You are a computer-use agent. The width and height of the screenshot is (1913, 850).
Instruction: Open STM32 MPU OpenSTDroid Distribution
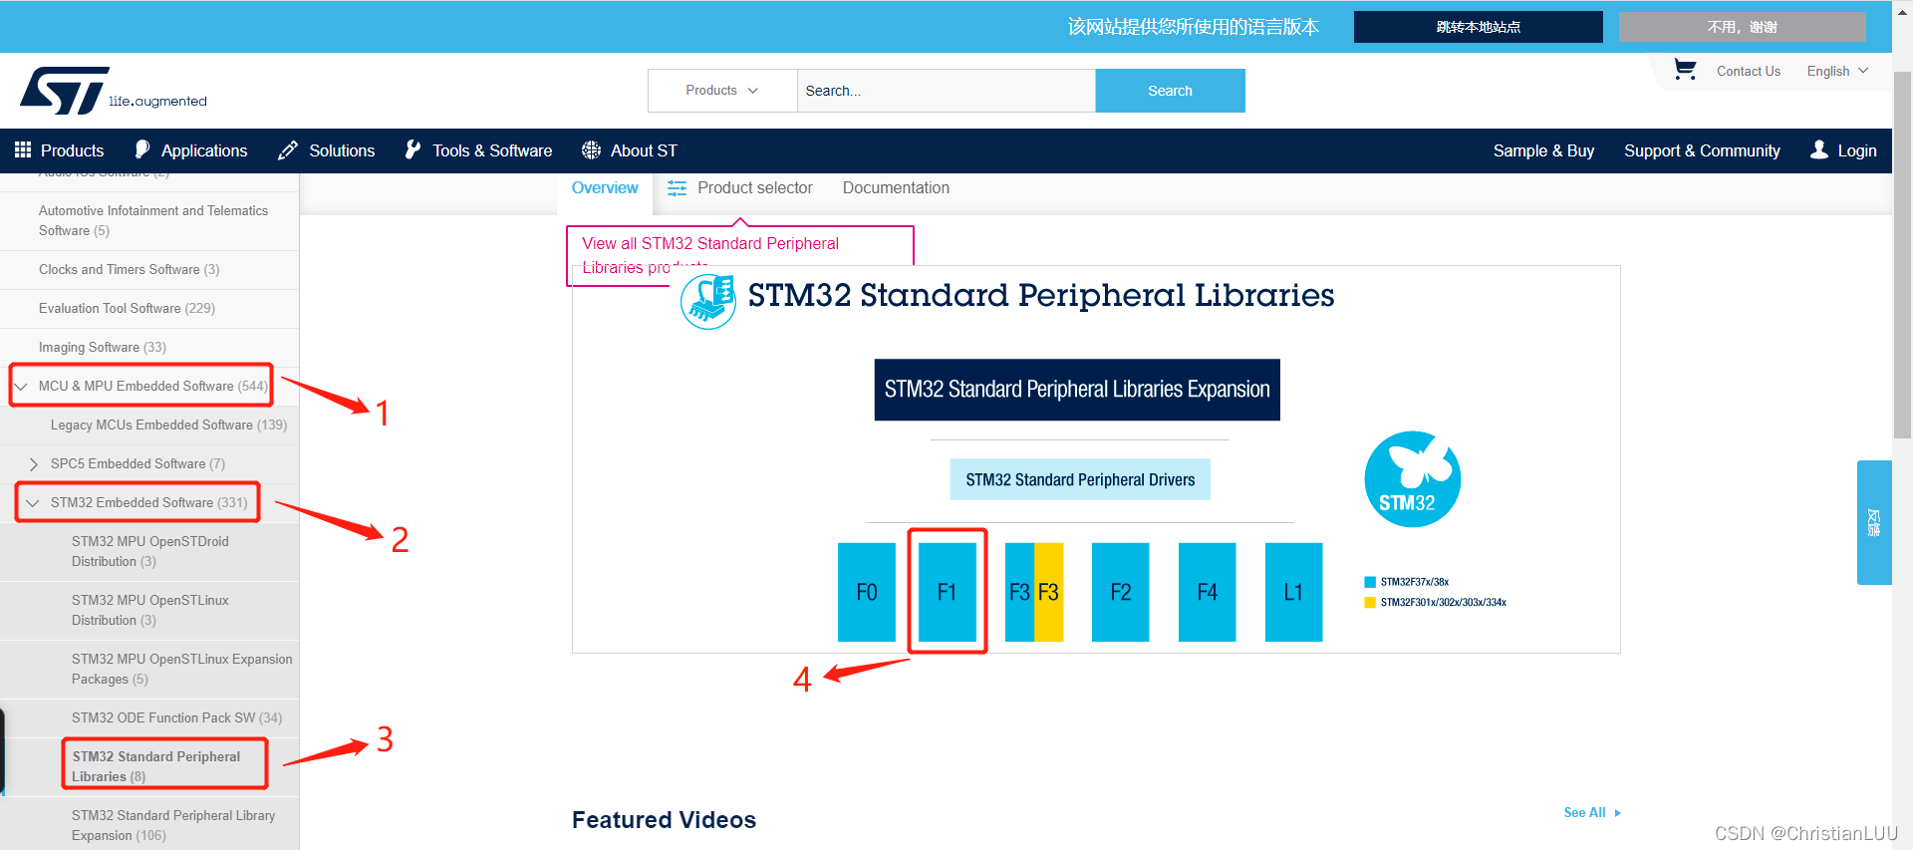(149, 552)
